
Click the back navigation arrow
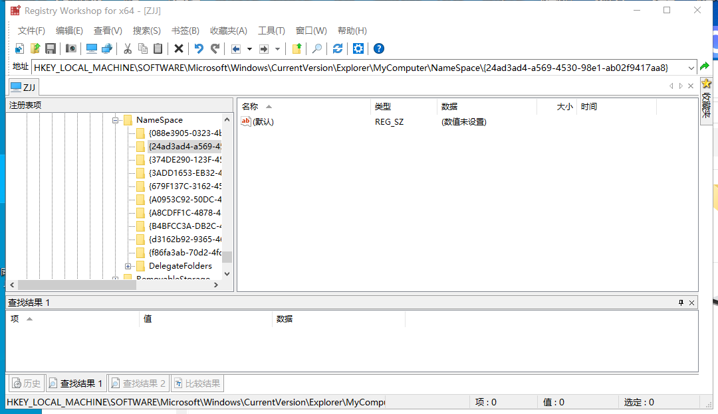pos(236,48)
